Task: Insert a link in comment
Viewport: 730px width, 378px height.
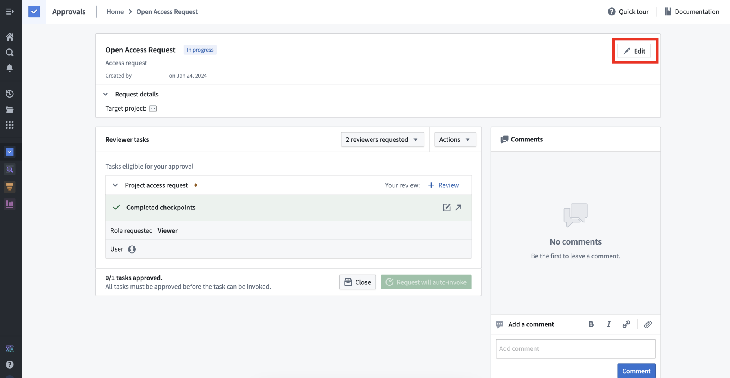Action: tap(626, 324)
